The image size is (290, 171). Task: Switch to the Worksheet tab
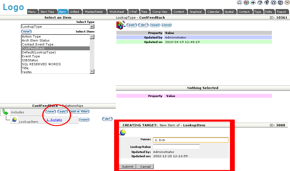(x=117, y=12)
